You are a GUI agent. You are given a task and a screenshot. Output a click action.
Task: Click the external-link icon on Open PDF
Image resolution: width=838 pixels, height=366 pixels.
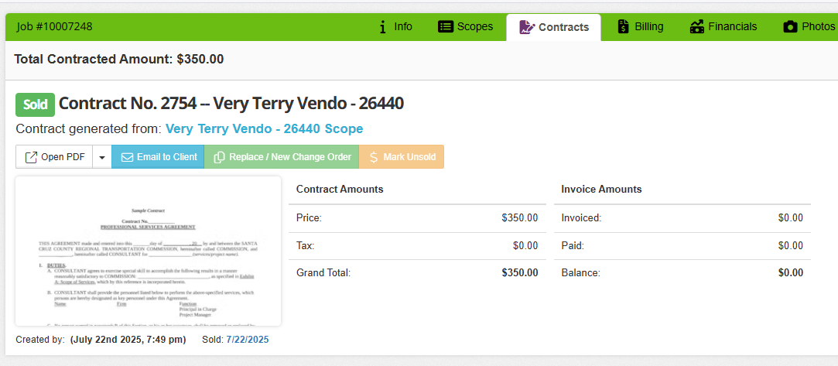click(x=32, y=157)
